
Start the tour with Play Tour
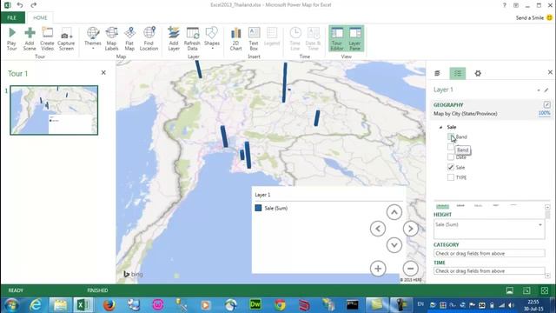(11, 38)
